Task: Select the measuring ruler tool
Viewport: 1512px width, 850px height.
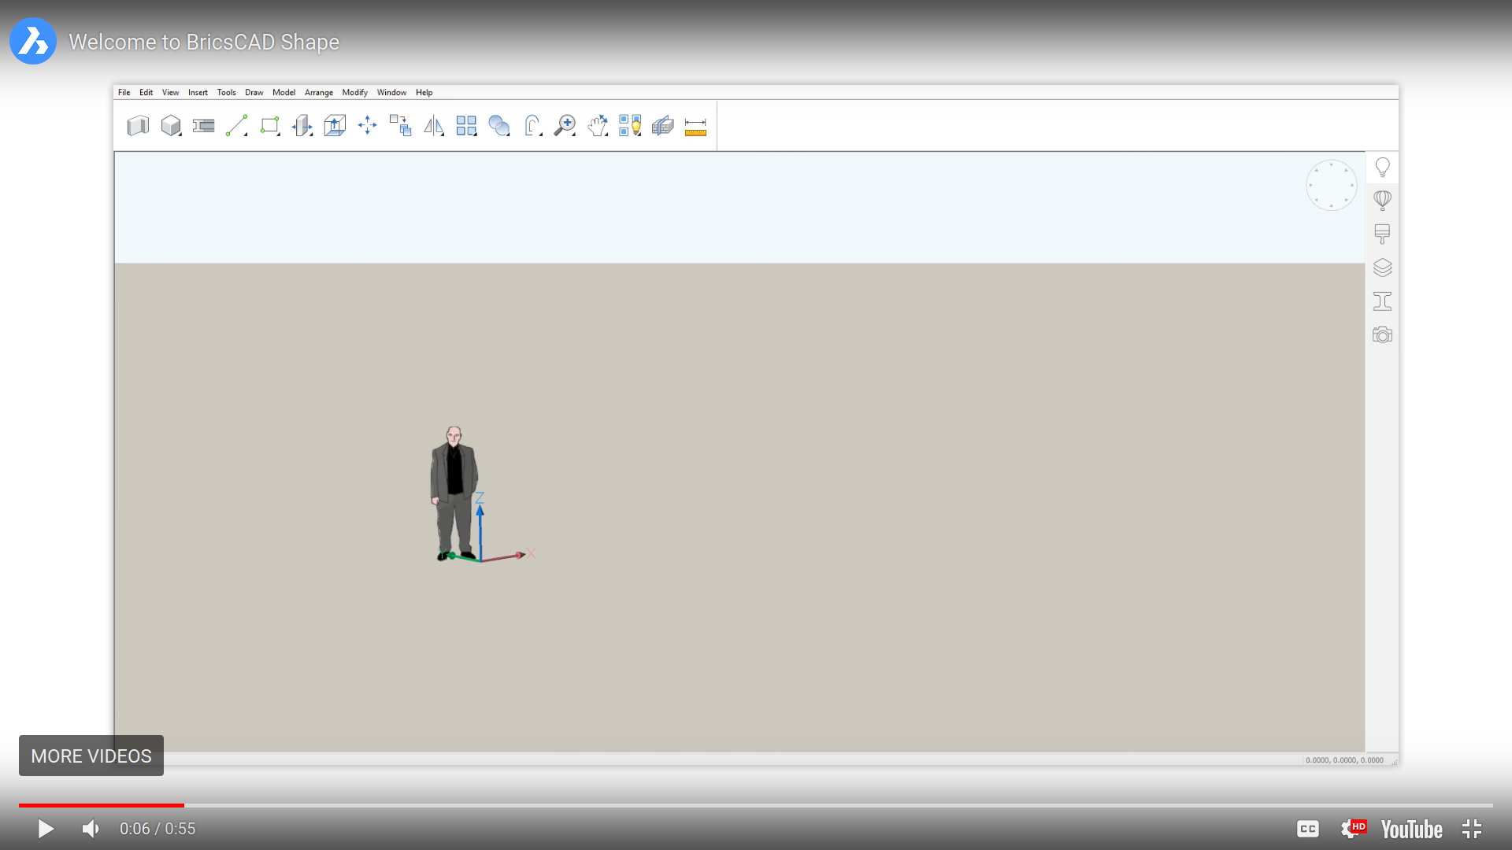Action: tap(695, 127)
